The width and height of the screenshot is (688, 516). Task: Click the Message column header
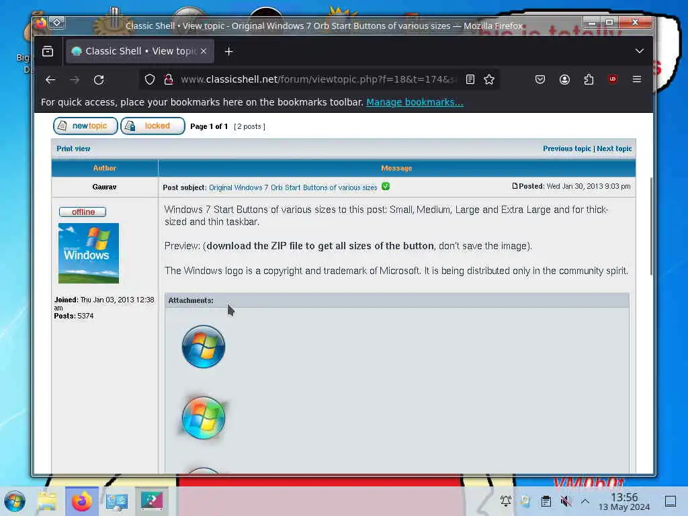396,168
